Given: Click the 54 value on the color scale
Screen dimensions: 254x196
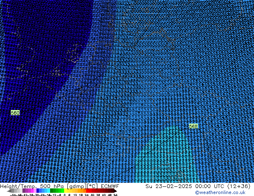Looking at the screenshot, I should click(115, 195).
